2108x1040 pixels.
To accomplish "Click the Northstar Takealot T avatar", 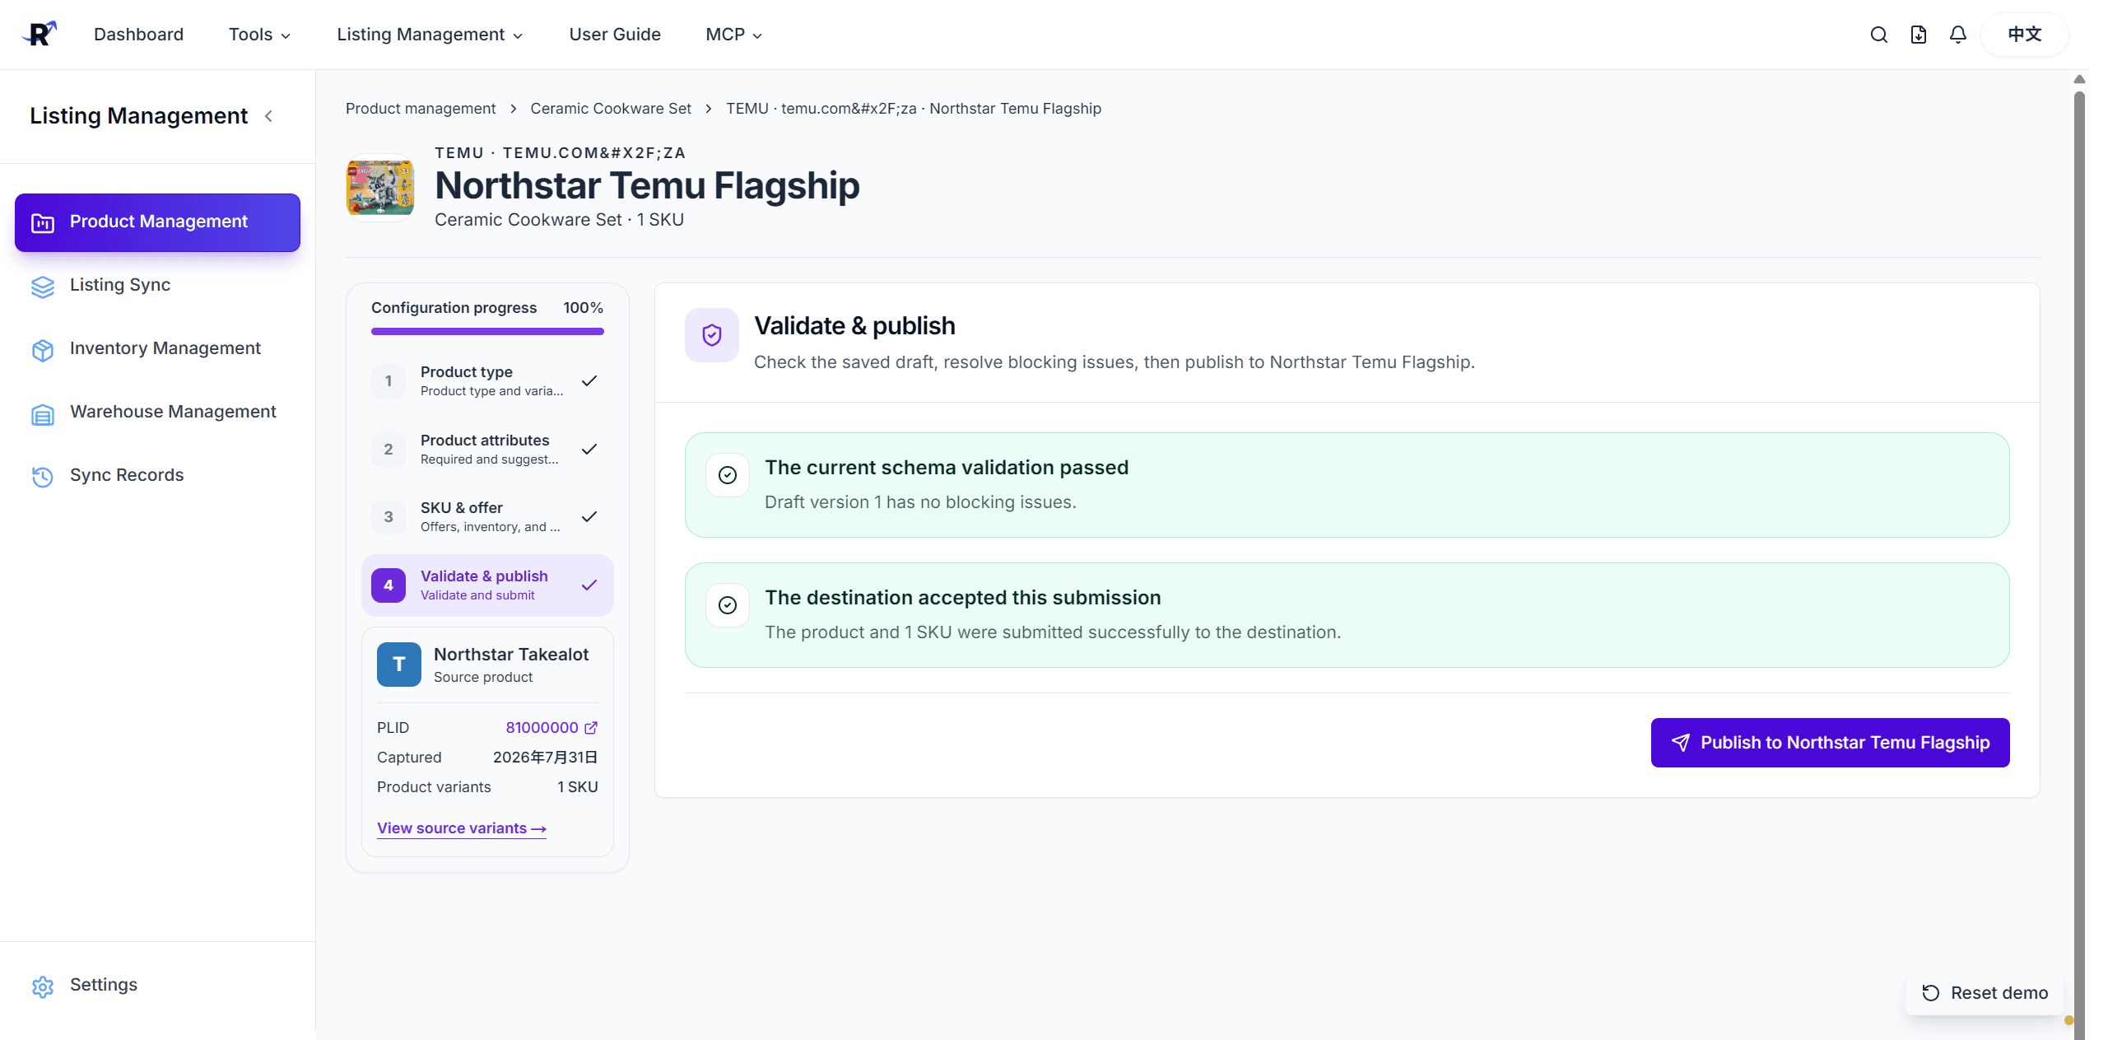I will (399, 665).
